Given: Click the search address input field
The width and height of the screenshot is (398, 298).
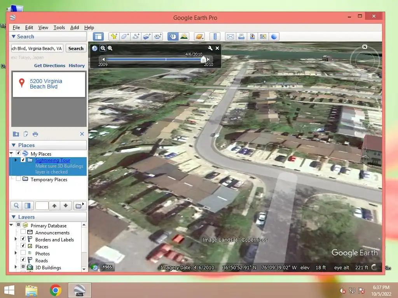Looking at the screenshot, I should tap(37, 49).
